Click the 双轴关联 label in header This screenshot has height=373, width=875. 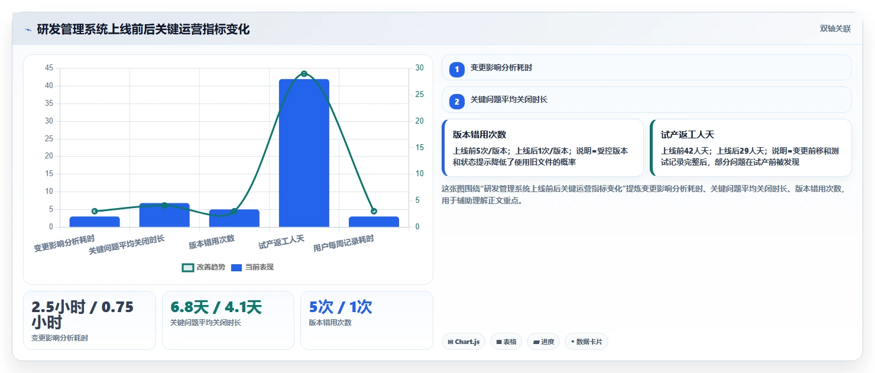(835, 29)
